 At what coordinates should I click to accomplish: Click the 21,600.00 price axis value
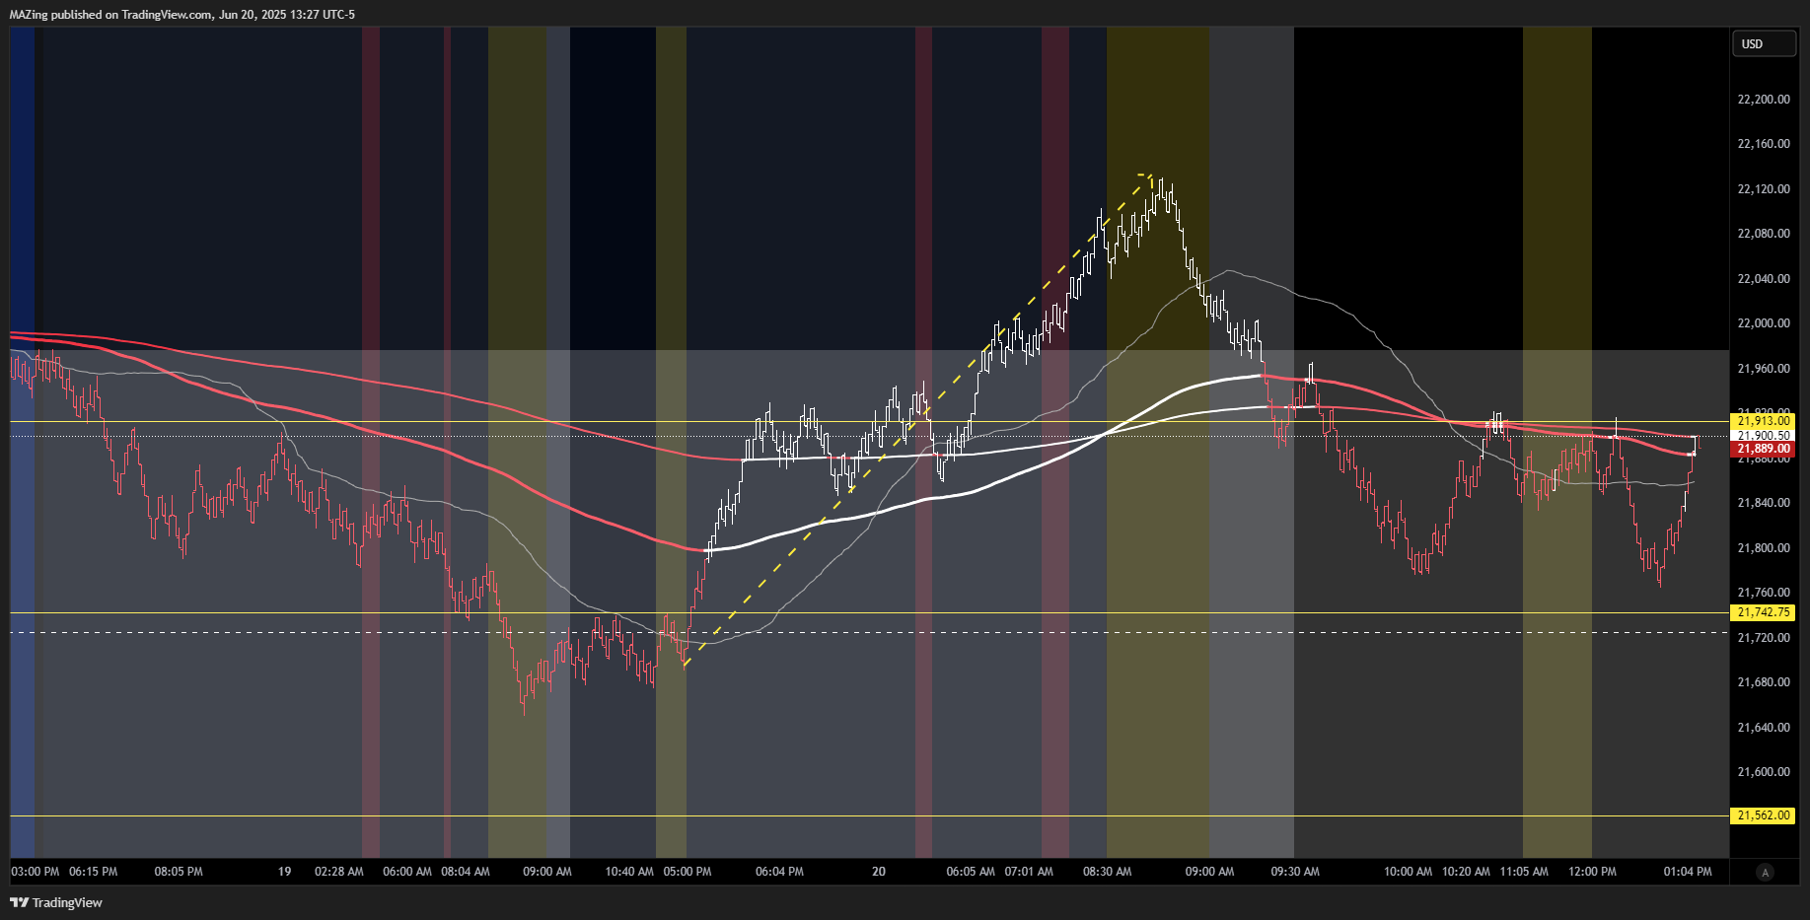tap(1764, 772)
